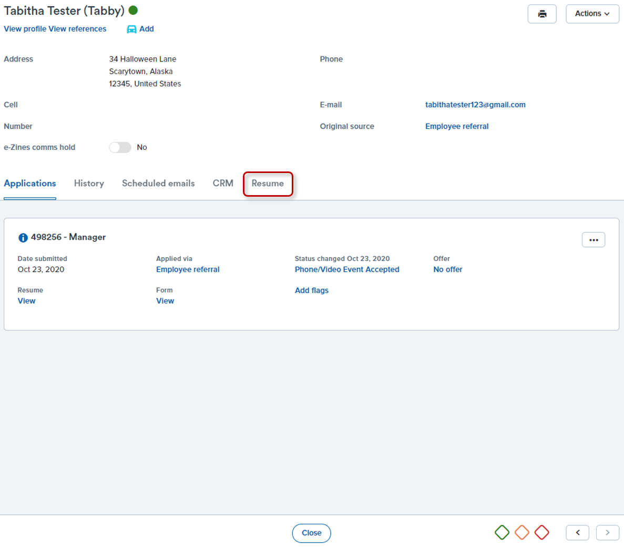Click the Add flags link
624x548 pixels.
click(x=311, y=290)
